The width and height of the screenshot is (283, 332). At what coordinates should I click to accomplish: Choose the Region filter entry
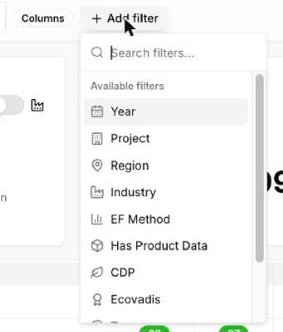point(166,165)
